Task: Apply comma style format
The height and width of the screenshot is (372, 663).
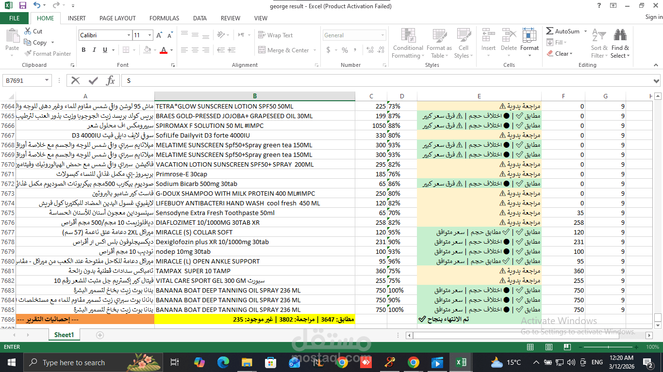Action: pos(356,50)
